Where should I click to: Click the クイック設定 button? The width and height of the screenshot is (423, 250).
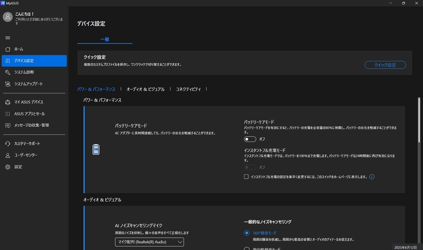point(385,65)
